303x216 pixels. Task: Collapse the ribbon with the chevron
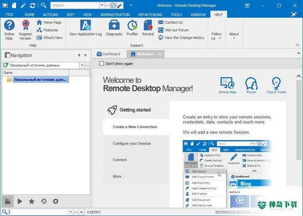point(297,45)
